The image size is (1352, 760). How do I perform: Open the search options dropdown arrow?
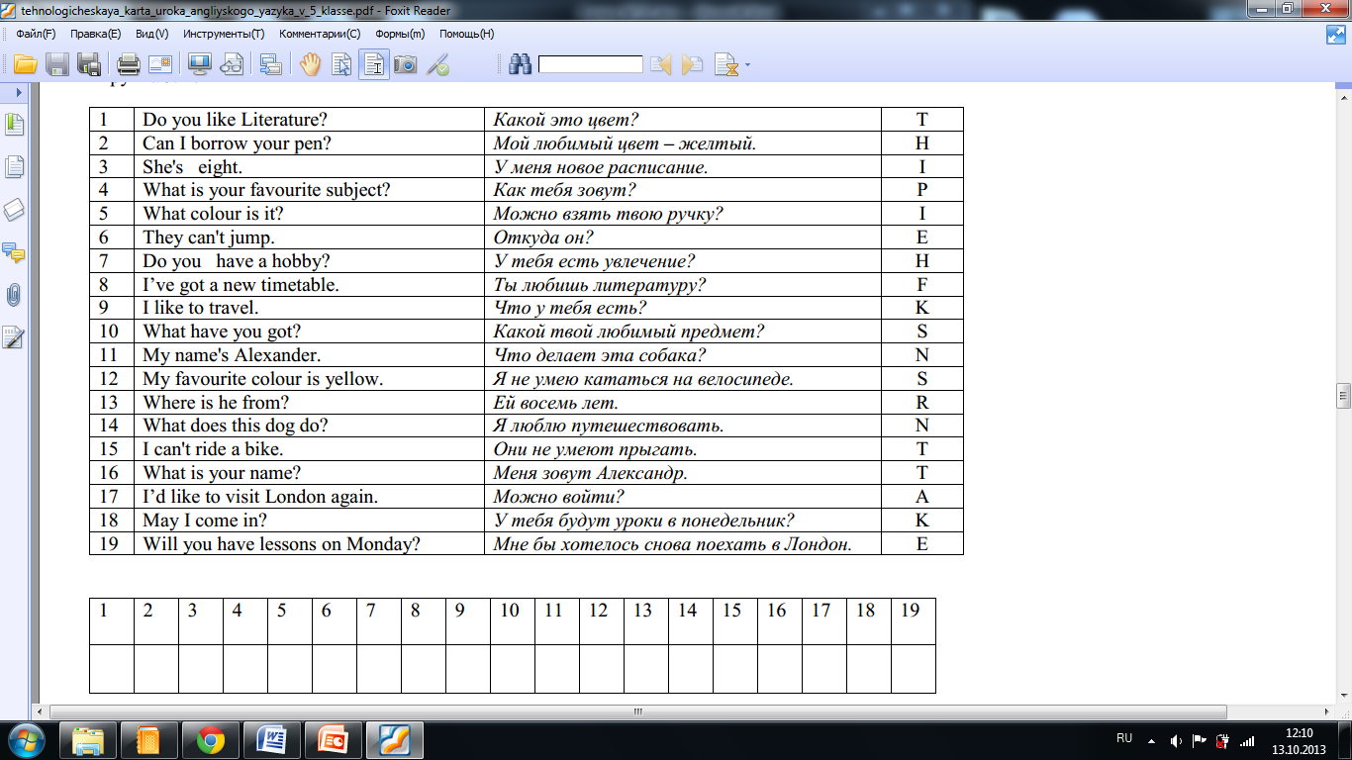(747, 66)
